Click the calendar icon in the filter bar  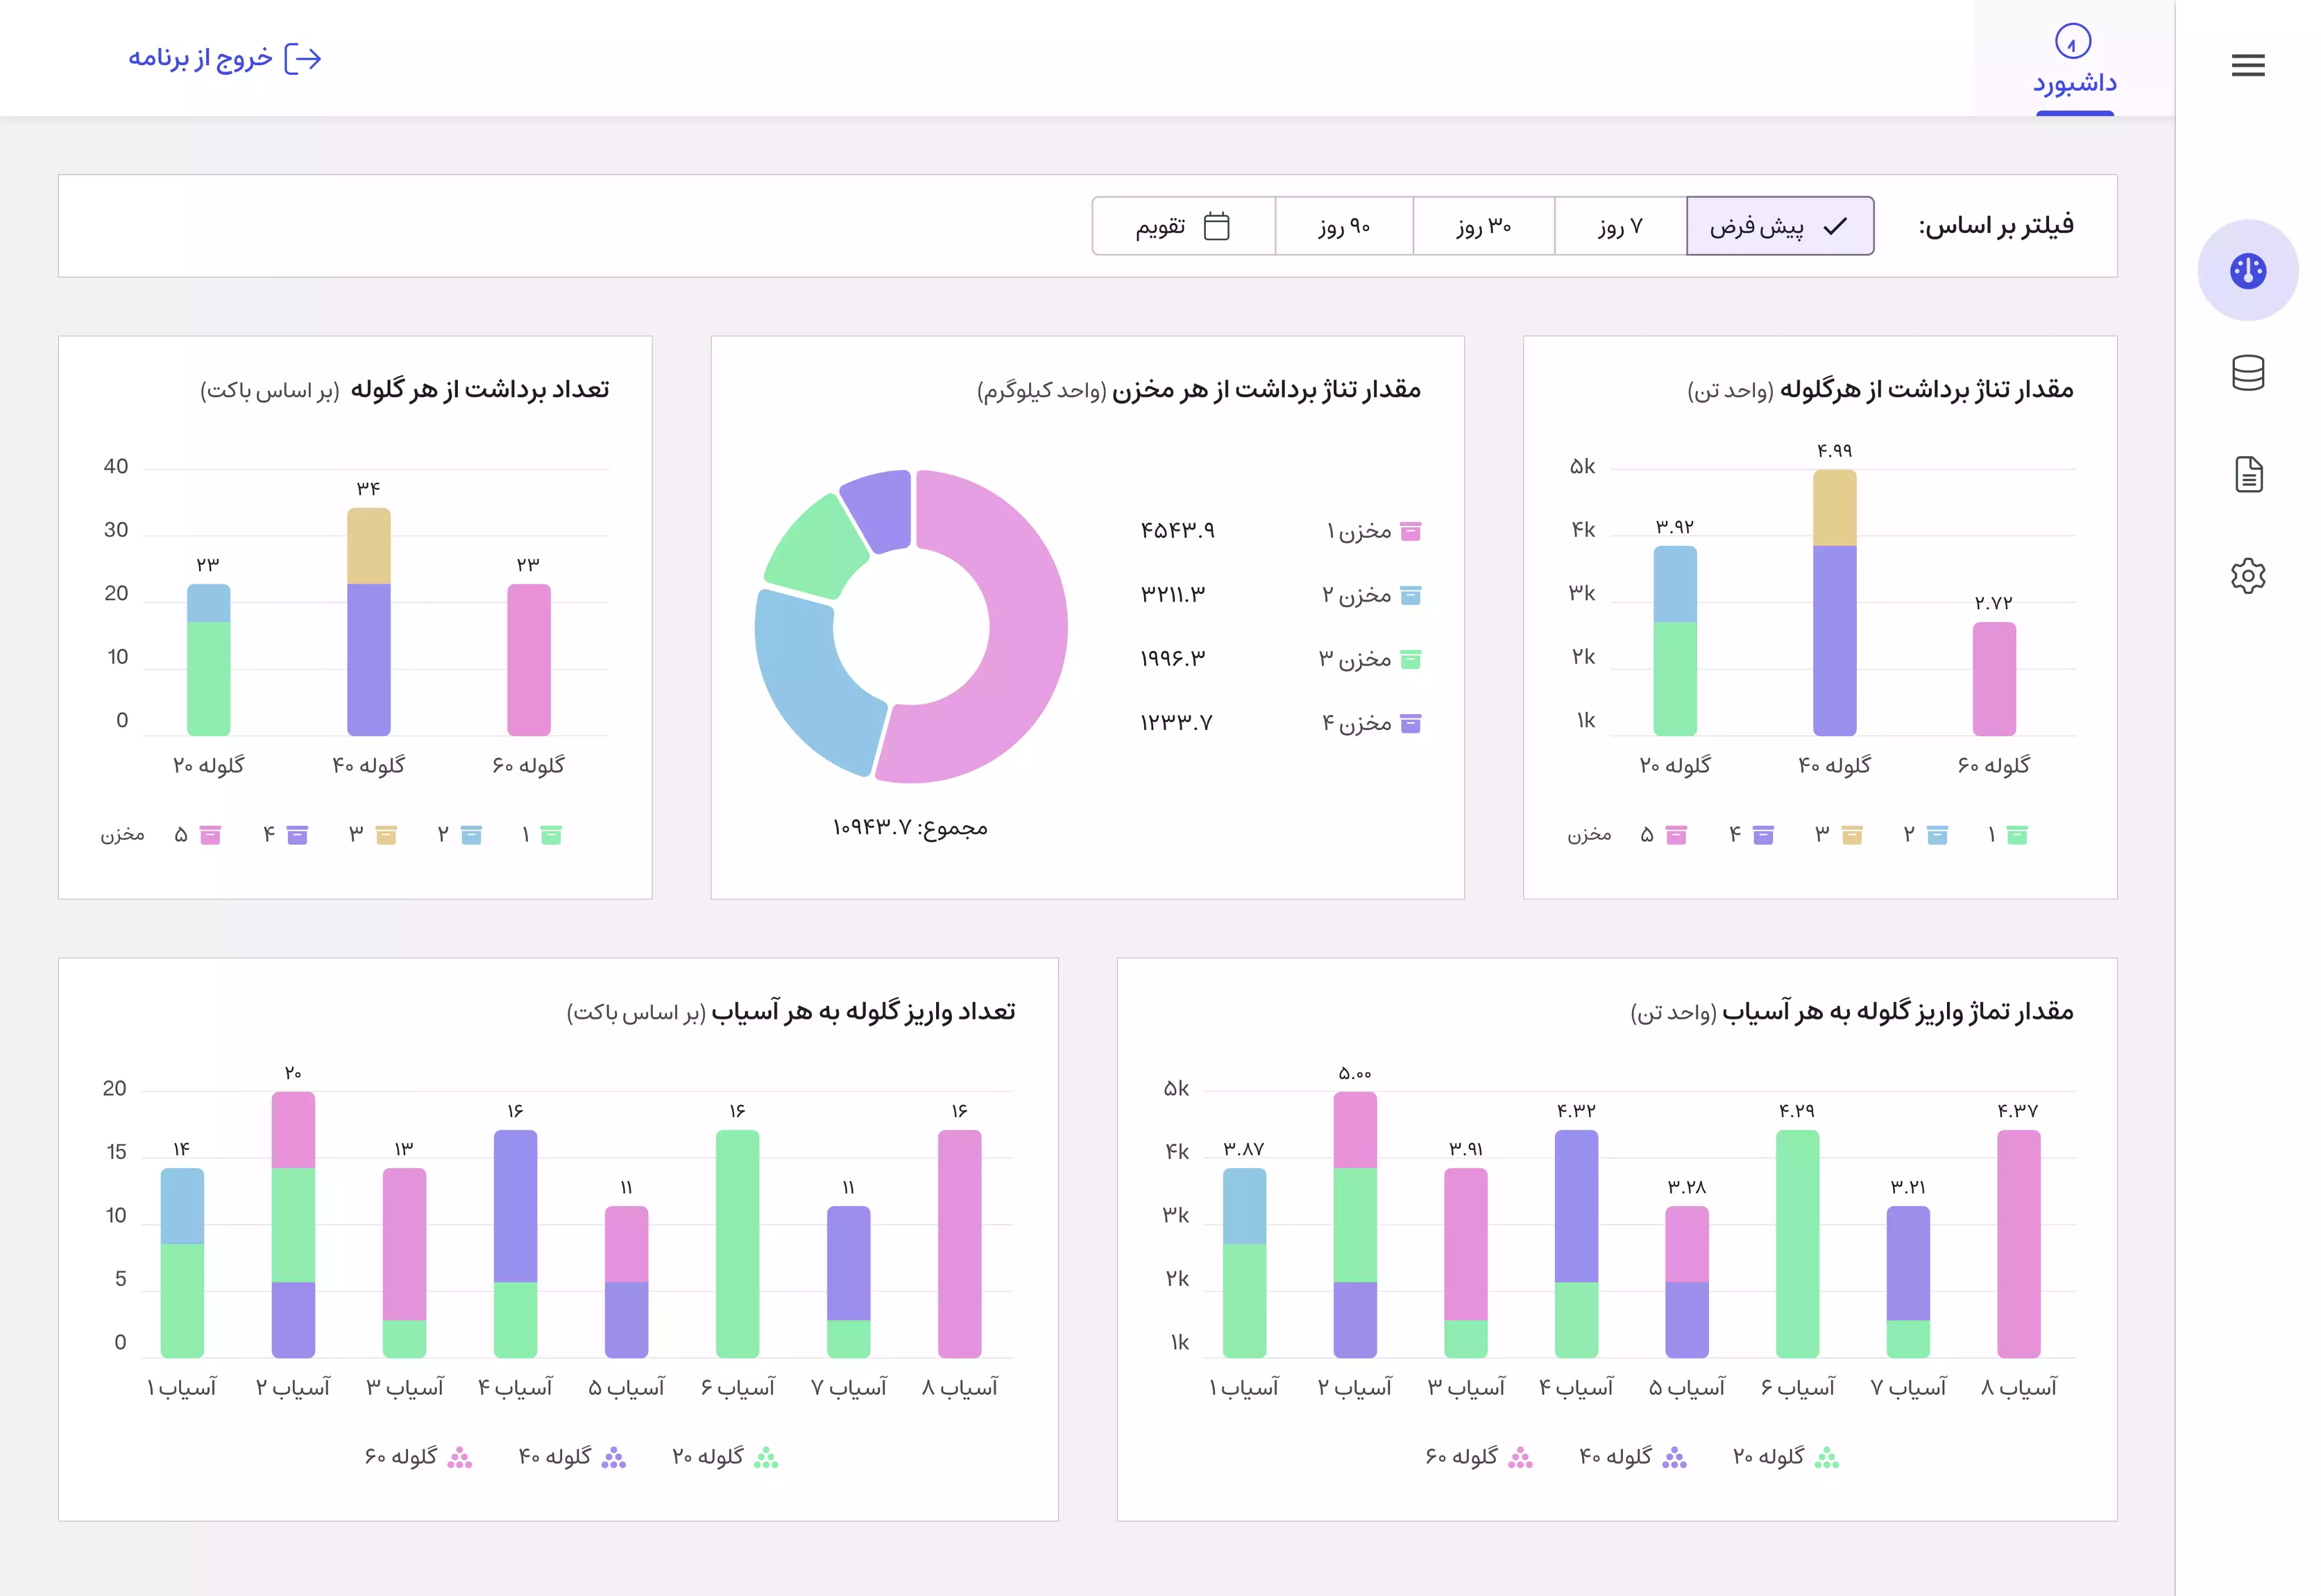(x=1215, y=226)
